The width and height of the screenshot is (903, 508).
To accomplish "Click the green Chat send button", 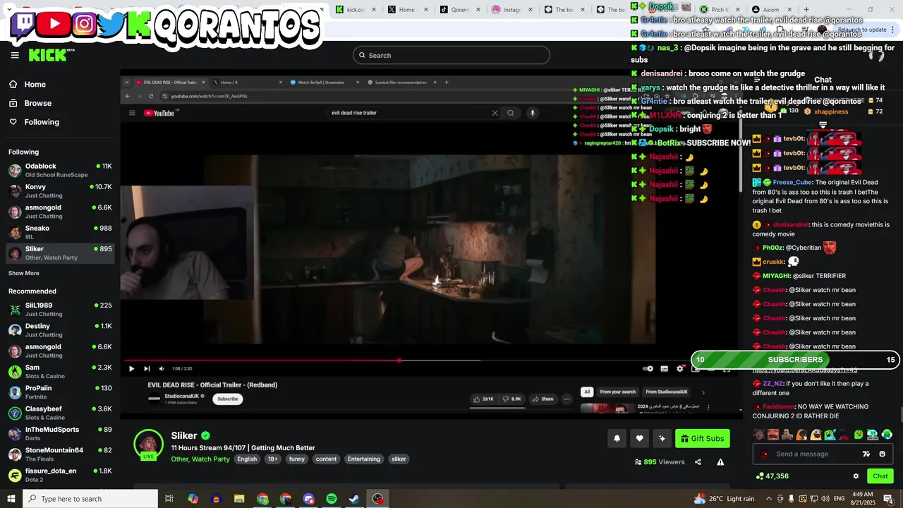I will point(880,476).
